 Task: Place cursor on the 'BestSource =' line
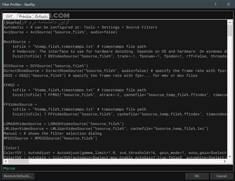pyautogui.click(x=17, y=42)
